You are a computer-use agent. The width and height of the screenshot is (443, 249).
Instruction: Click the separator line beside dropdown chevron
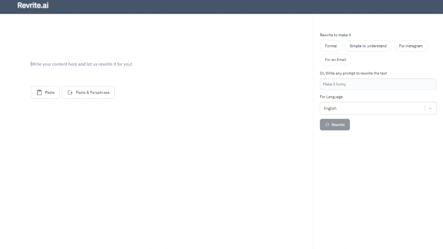(425, 108)
